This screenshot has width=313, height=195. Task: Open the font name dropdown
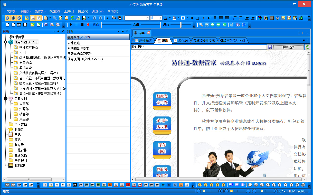pos(148,18)
